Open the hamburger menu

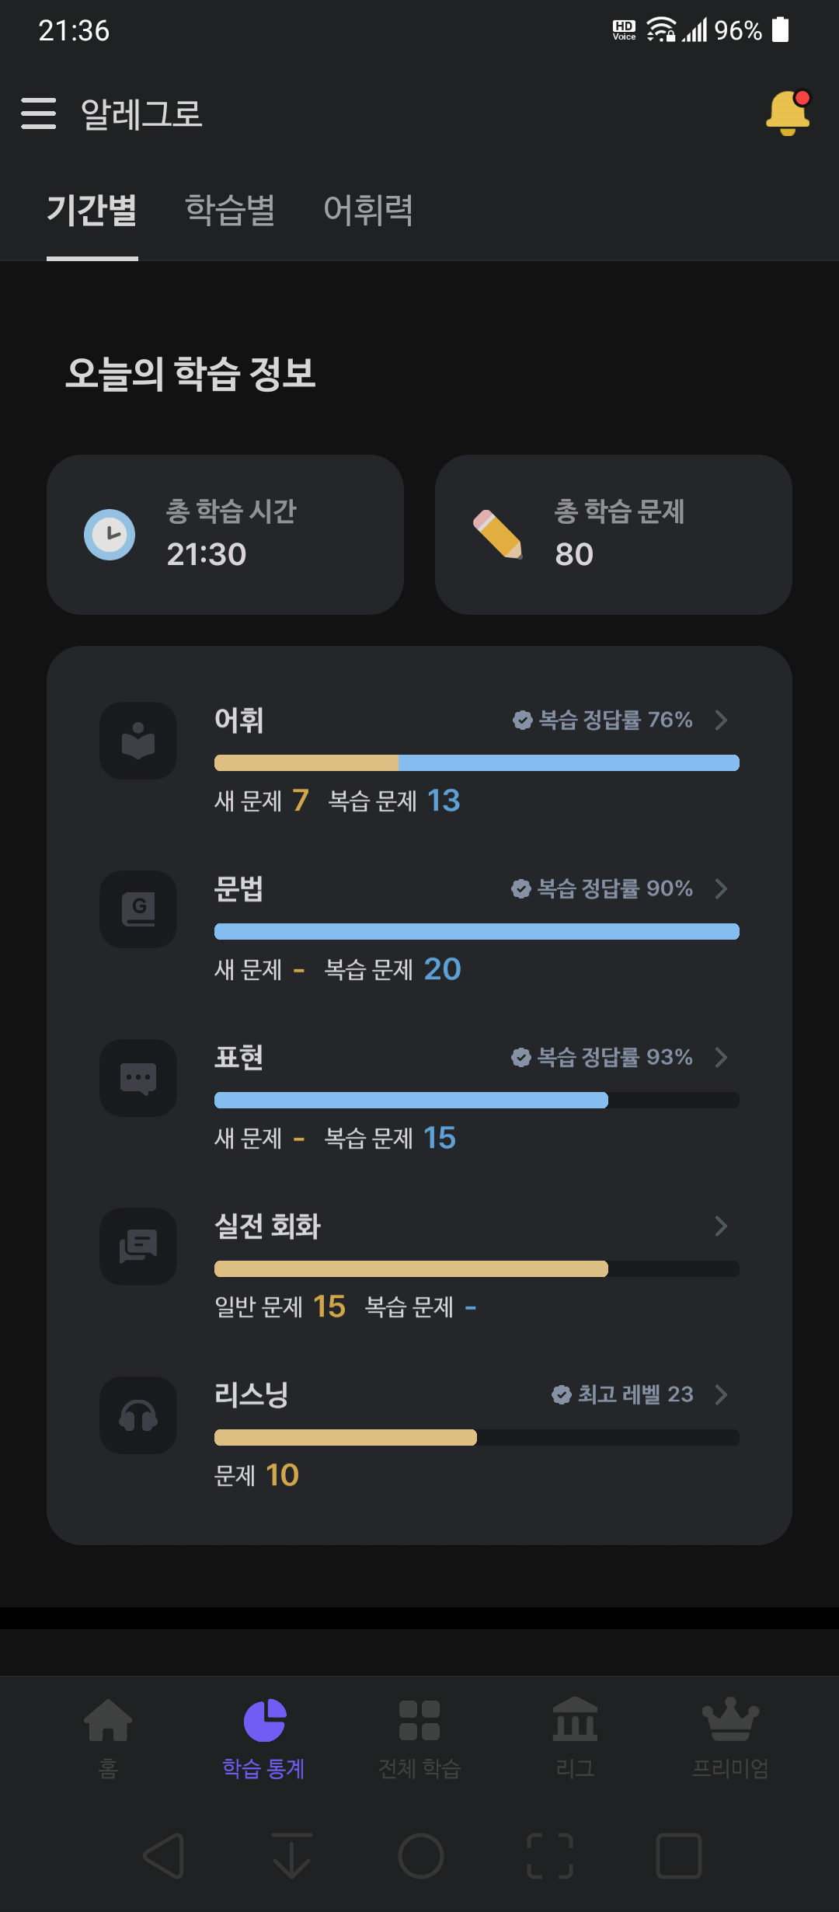[39, 113]
